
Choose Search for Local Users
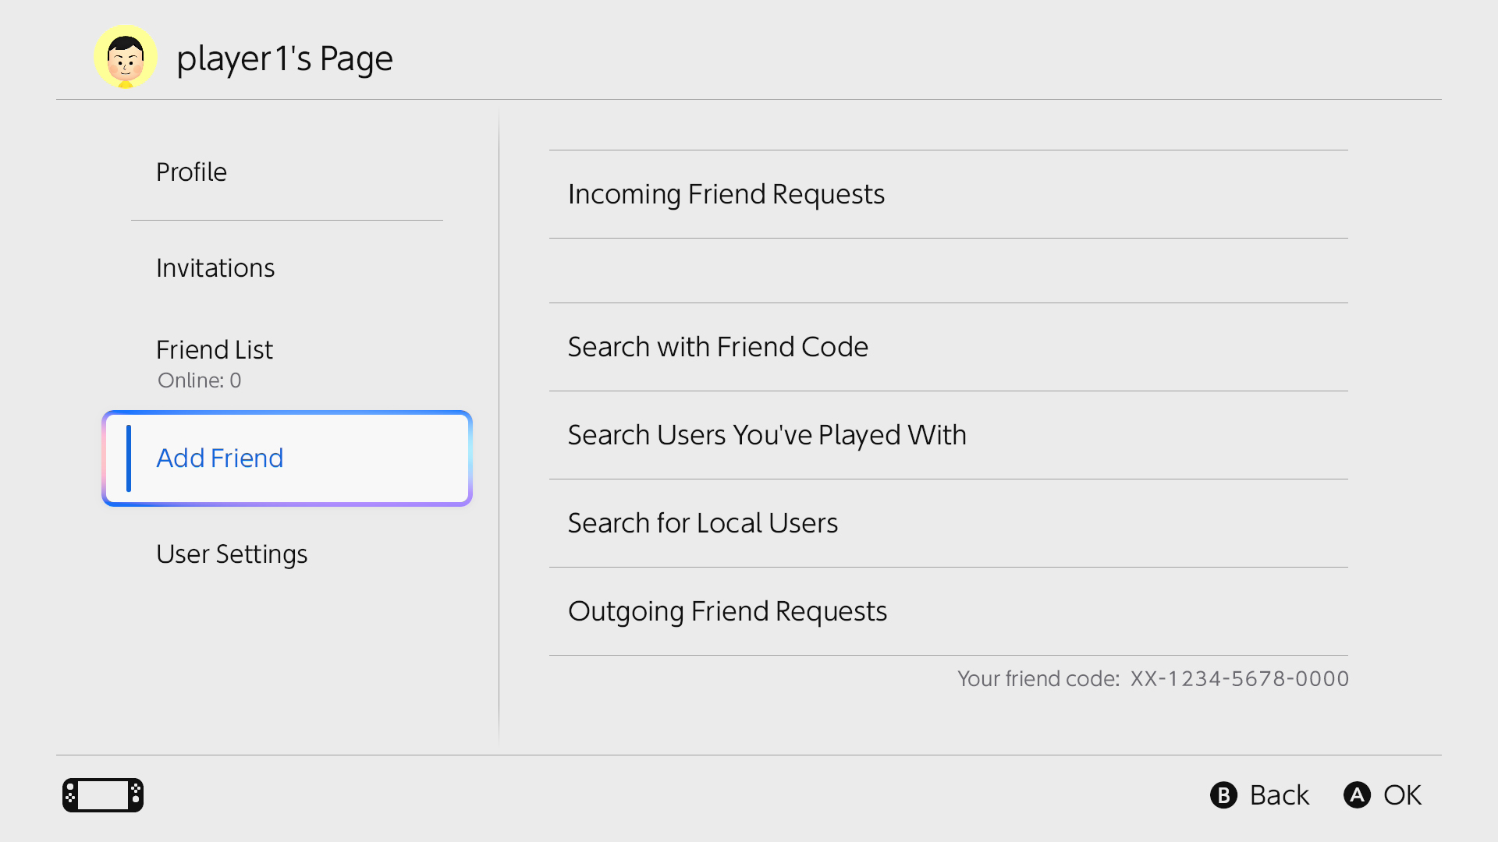click(x=949, y=523)
